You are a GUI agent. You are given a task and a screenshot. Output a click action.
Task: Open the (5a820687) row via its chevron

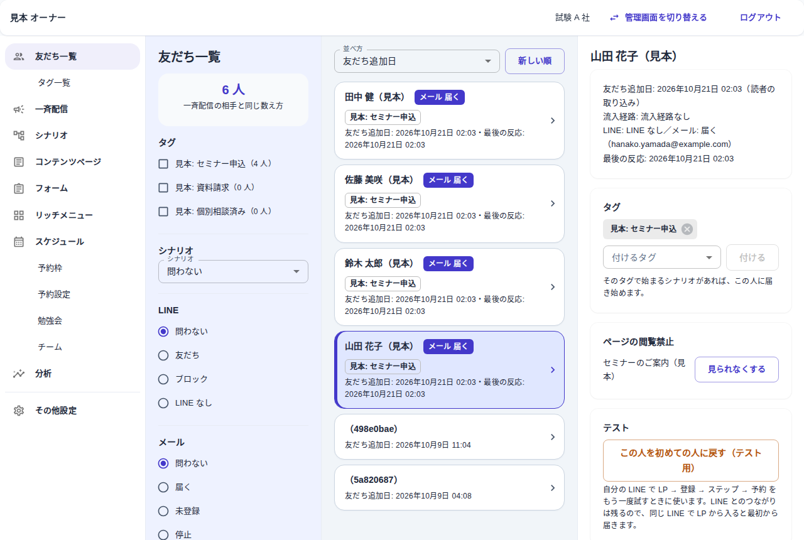553,488
